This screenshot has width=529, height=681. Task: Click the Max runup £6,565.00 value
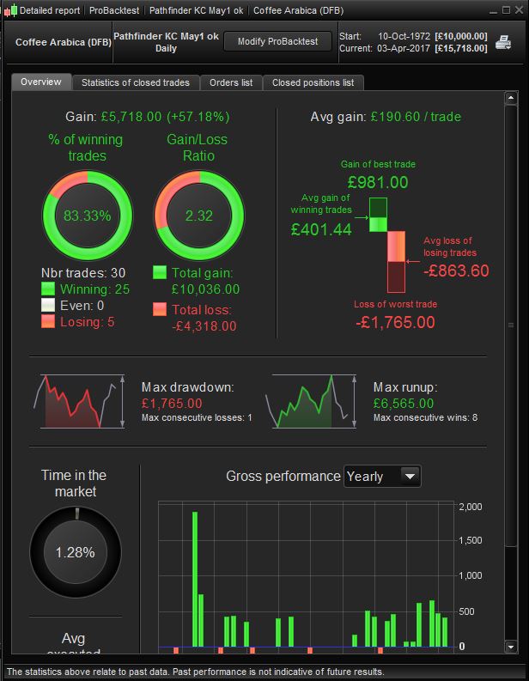(404, 404)
